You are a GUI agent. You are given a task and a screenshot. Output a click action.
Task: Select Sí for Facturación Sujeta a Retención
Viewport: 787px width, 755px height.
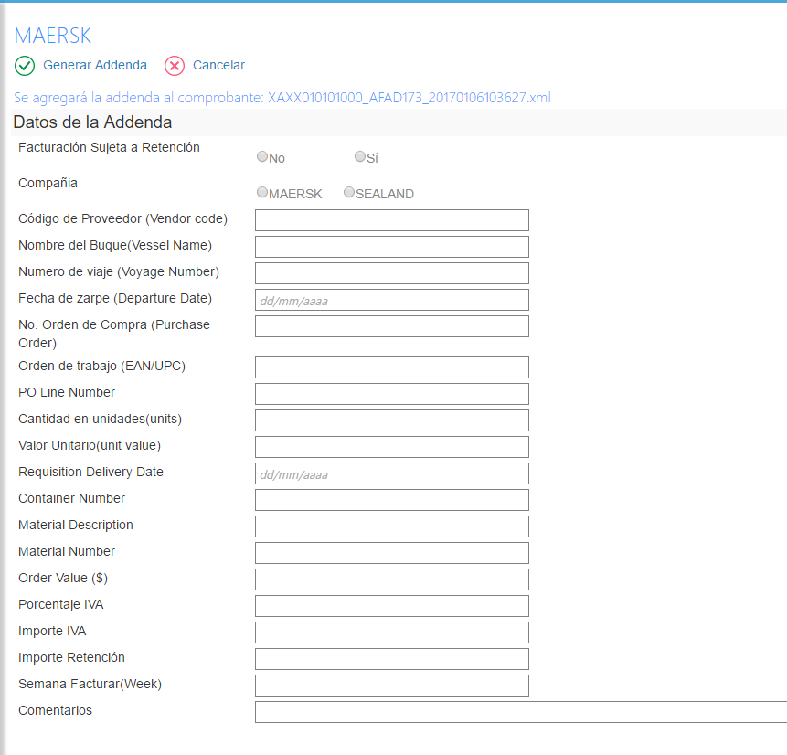point(360,156)
